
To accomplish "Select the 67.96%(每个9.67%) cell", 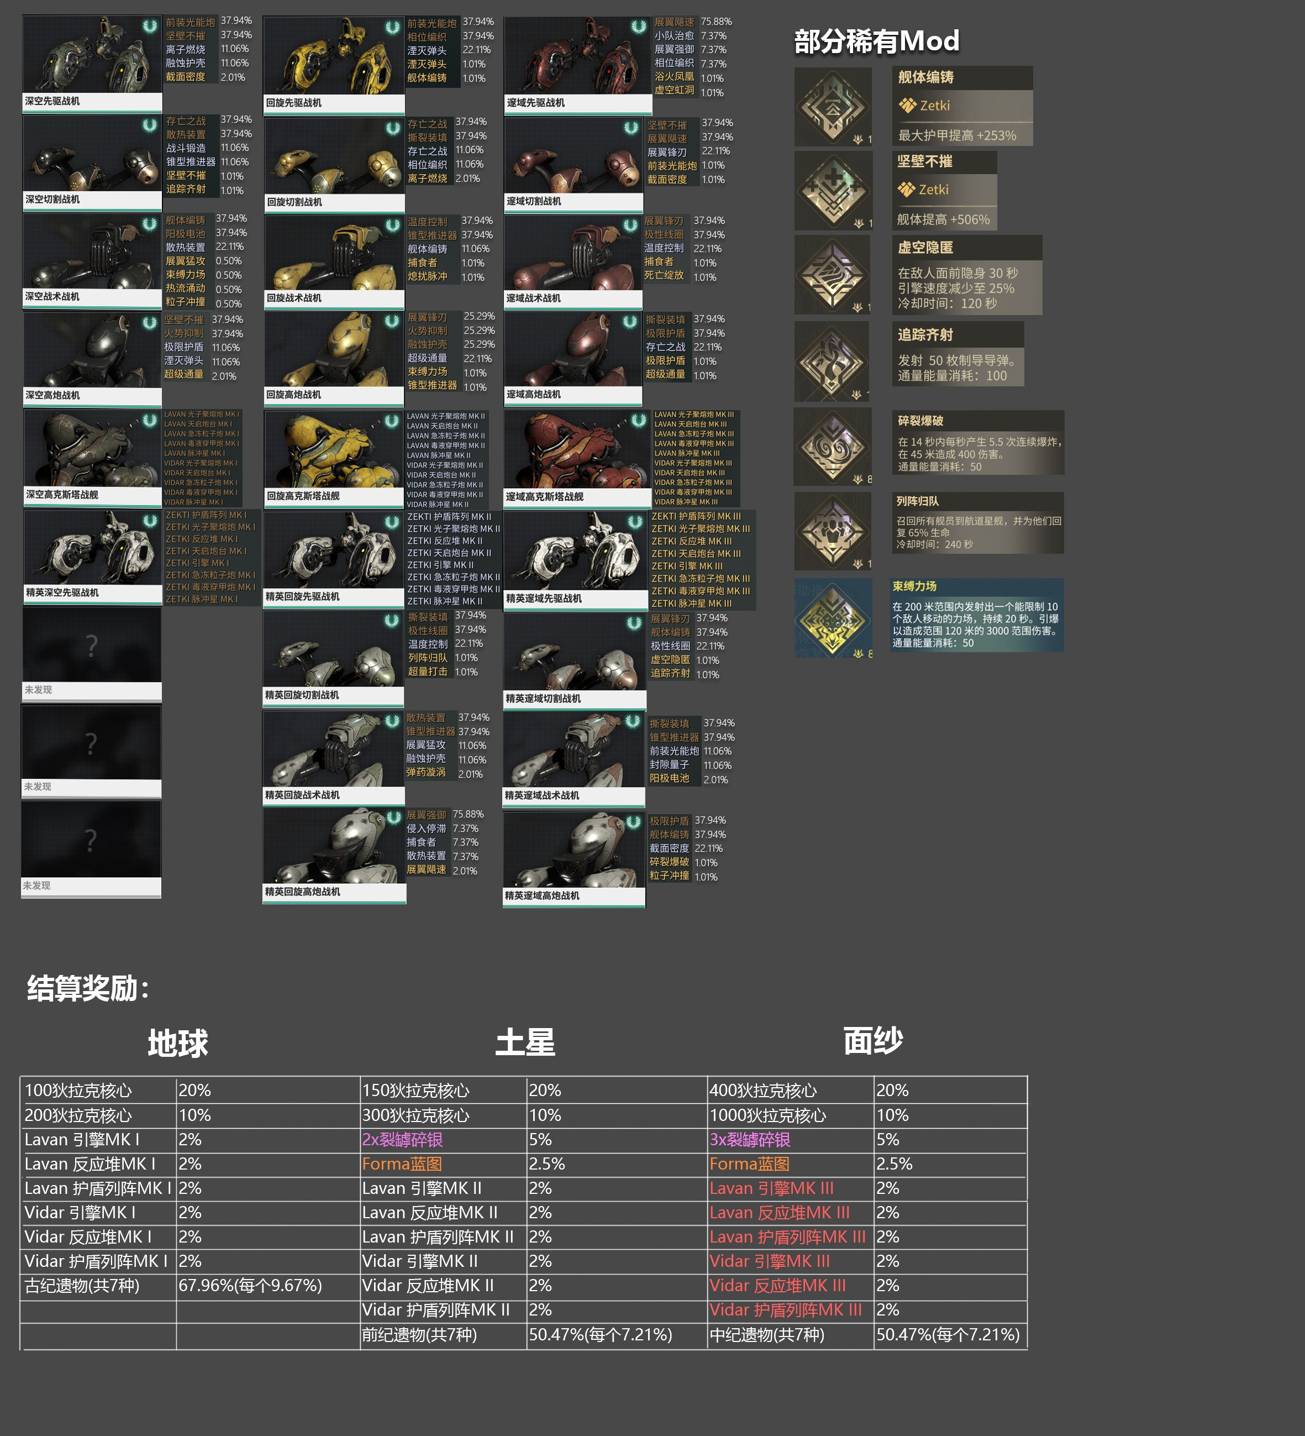I will (x=268, y=1286).
